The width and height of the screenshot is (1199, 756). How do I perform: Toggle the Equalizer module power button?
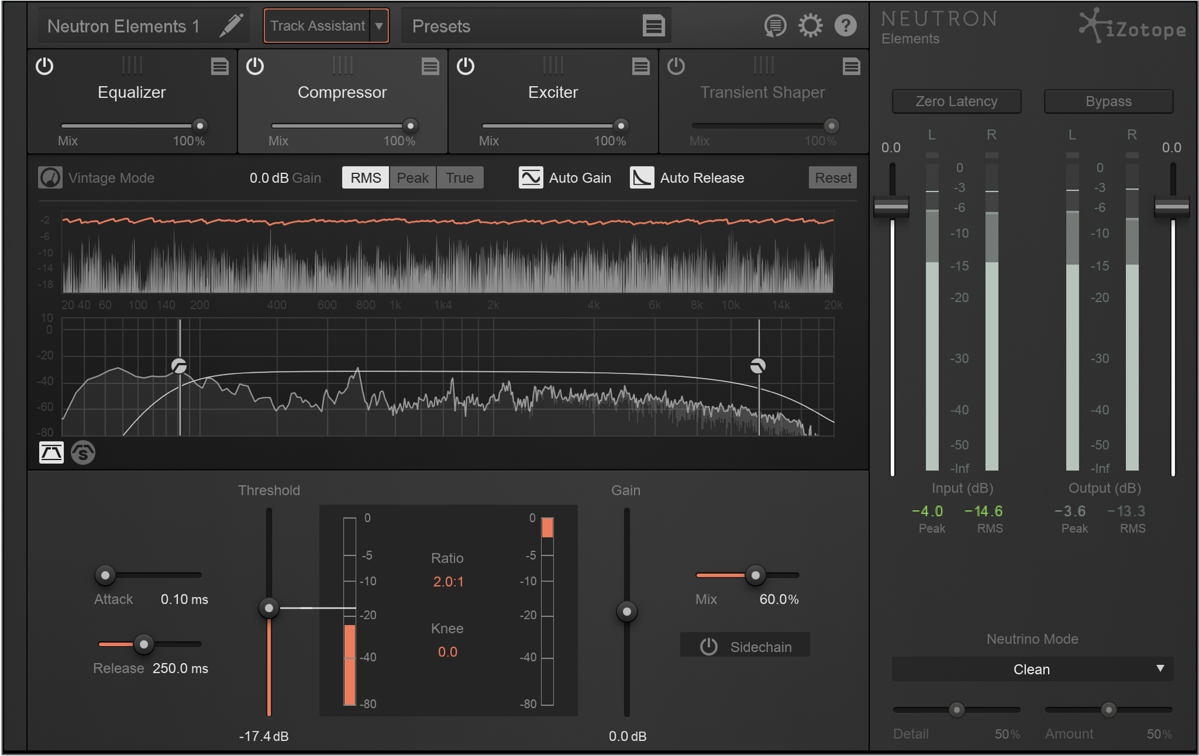pos(45,66)
